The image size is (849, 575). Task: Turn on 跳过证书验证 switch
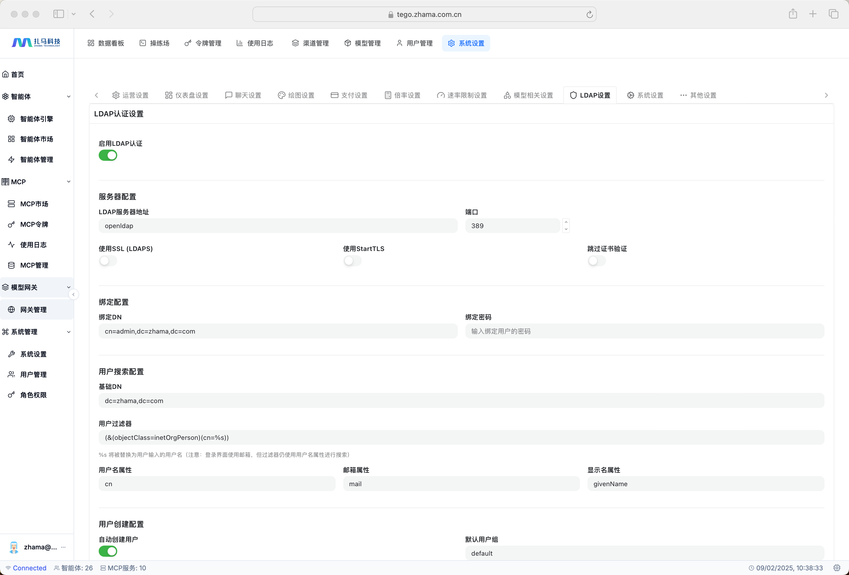tap(596, 261)
